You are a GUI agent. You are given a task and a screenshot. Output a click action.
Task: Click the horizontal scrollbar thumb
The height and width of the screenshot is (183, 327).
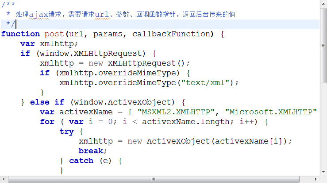(x=154, y=179)
